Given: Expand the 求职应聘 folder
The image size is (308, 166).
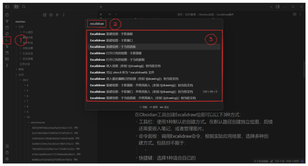Looking at the screenshot, I should point(21,48).
